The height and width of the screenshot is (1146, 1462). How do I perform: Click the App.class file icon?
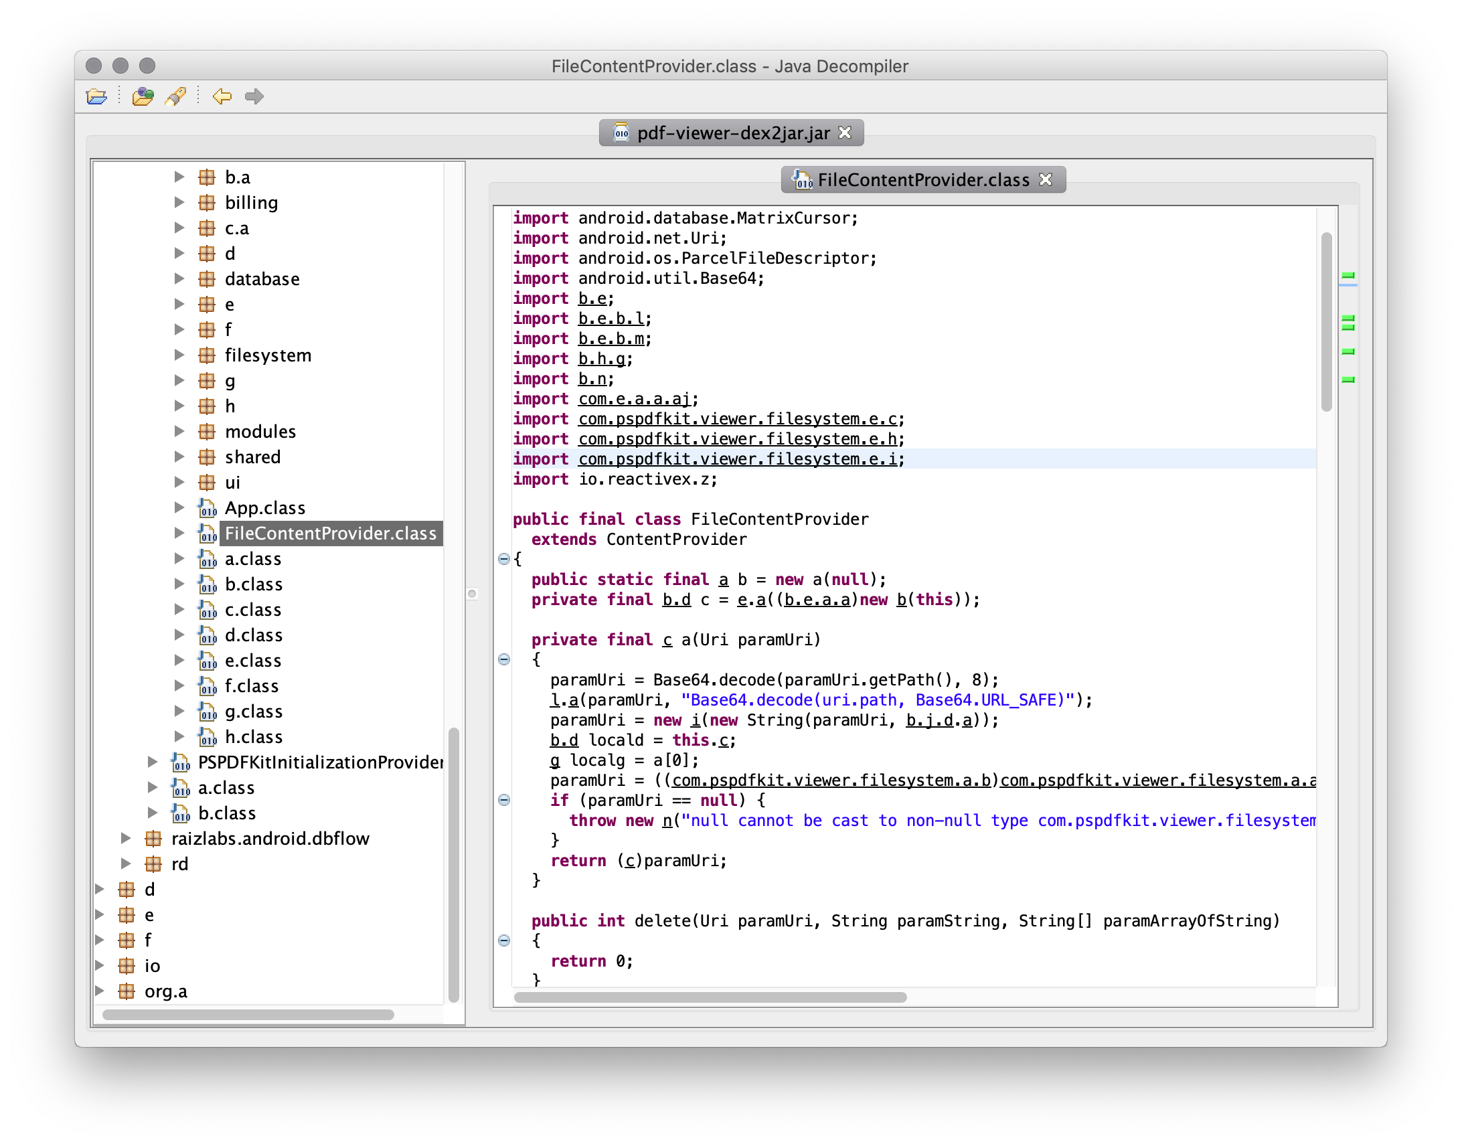208,509
